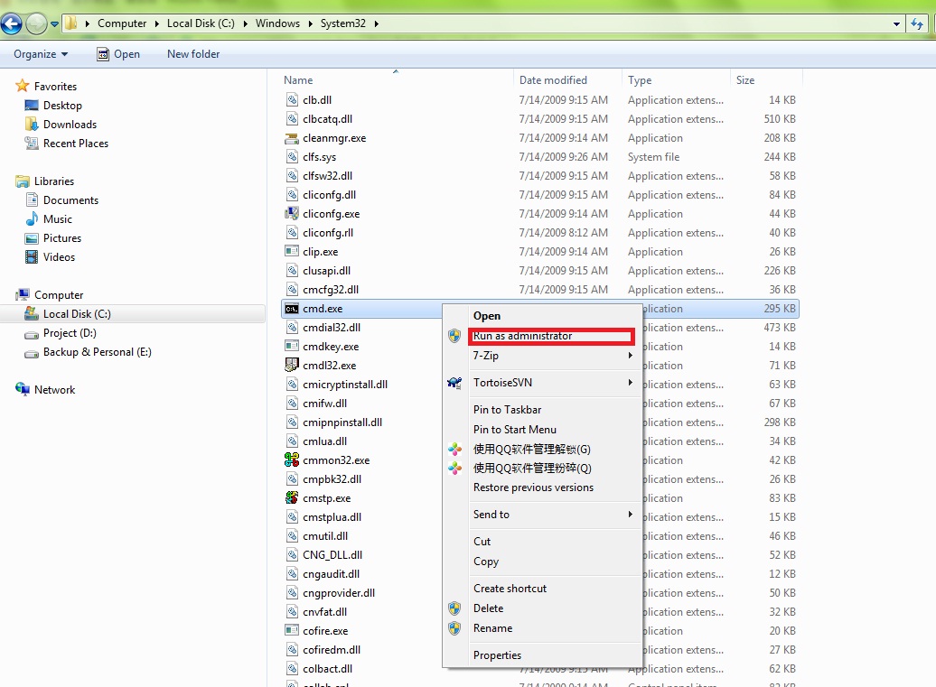The width and height of the screenshot is (936, 687).
Task: Click the Music library note icon
Action: [32, 218]
